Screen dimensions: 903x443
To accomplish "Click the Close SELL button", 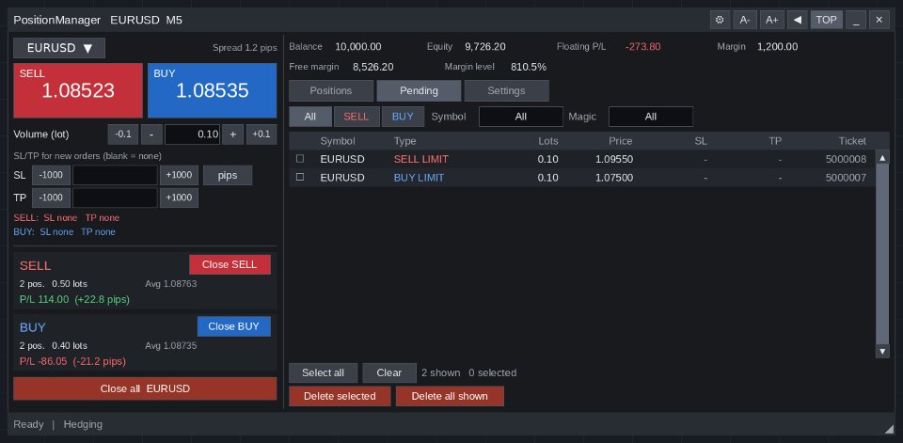I will click(230, 264).
